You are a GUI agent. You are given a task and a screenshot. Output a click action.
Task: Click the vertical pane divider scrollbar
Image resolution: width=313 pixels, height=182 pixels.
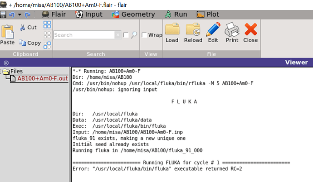(70, 125)
